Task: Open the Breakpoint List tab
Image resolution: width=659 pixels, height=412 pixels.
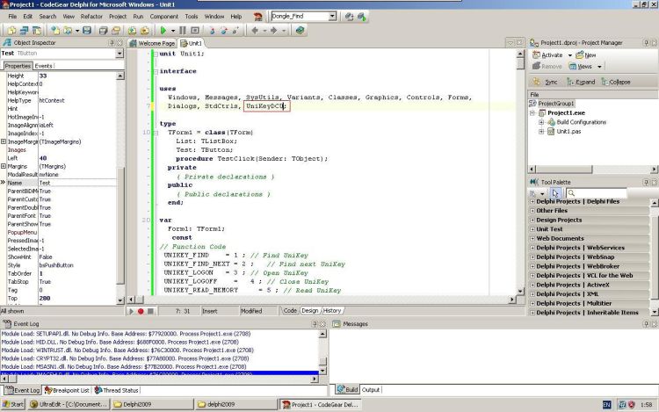Action: coord(68,390)
